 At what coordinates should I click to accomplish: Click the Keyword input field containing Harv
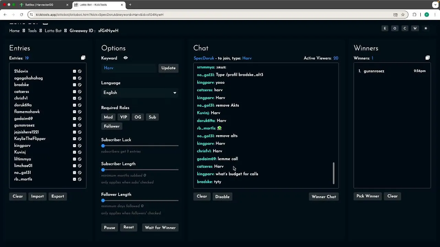tap(129, 68)
